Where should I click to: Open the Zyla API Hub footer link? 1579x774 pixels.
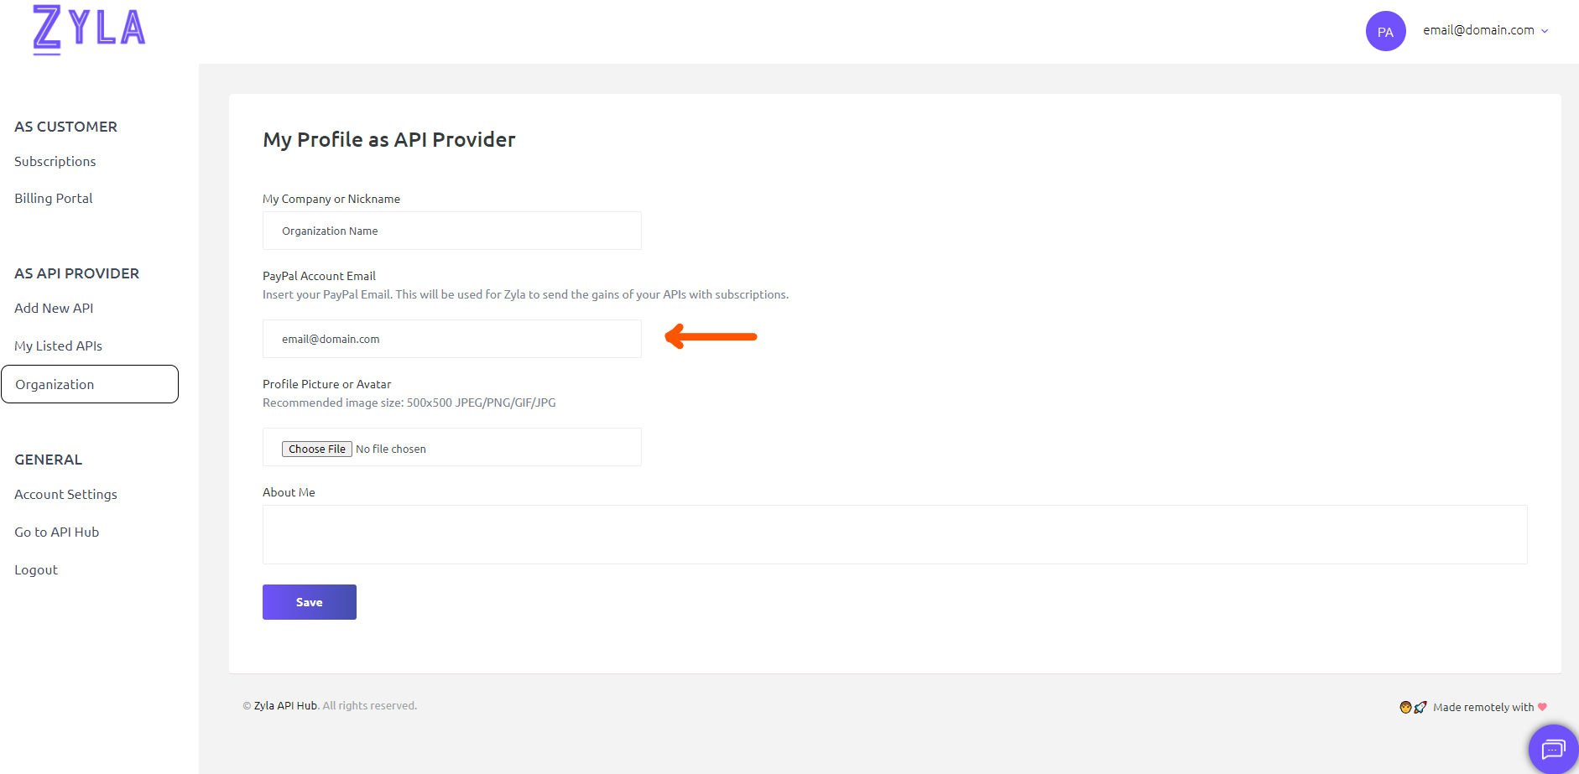point(285,705)
